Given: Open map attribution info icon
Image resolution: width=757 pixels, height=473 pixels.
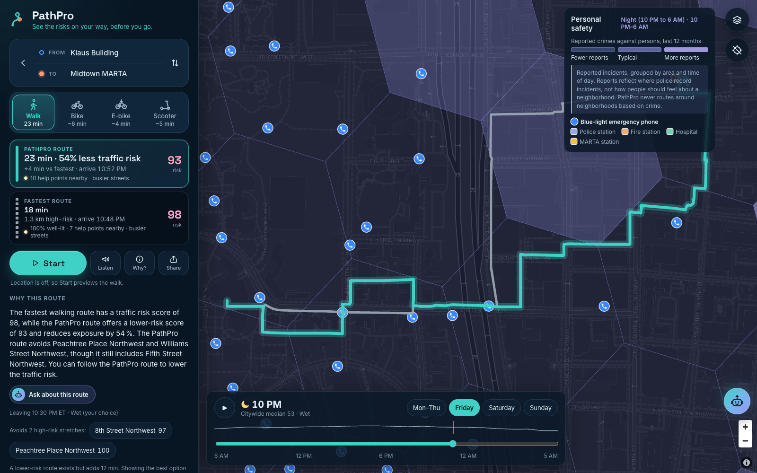Looking at the screenshot, I should [x=746, y=463].
